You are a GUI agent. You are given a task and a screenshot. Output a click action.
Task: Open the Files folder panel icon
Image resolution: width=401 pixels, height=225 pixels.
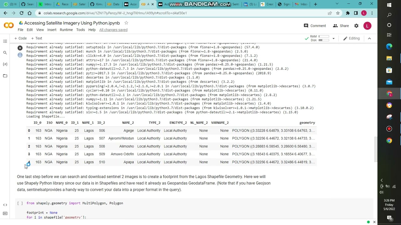pyautogui.click(x=5, y=76)
